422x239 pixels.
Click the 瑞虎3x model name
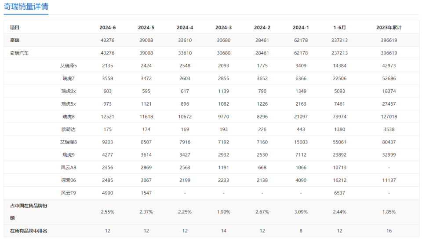[68, 91]
